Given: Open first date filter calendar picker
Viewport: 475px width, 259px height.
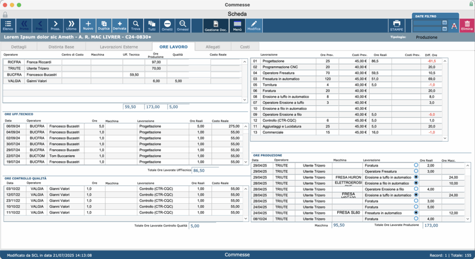Looking at the screenshot, I should click(x=444, y=23).
